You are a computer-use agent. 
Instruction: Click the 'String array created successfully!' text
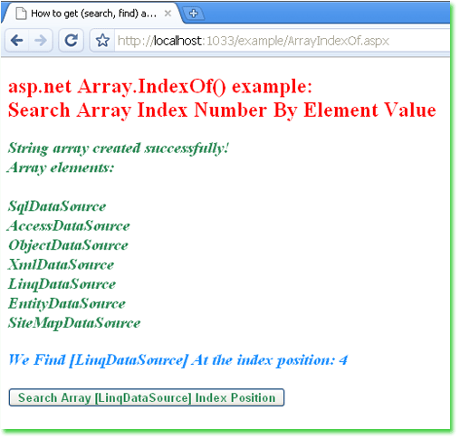point(119,148)
